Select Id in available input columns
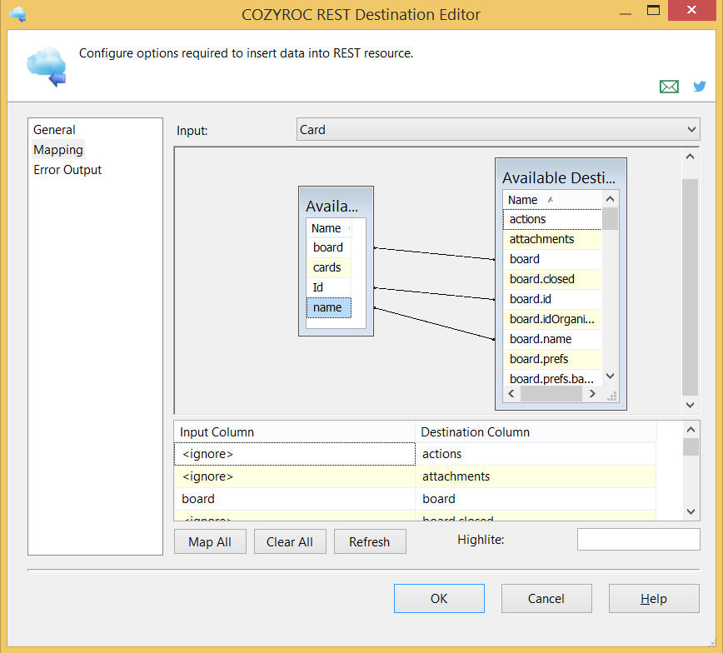Image resolution: width=723 pixels, height=653 pixels. (x=329, y=287)
